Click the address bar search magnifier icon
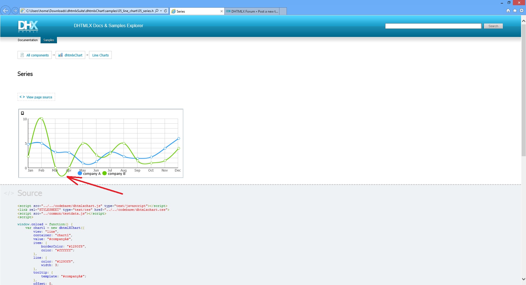This screenshot has height=285, width=526. (157, 11)
